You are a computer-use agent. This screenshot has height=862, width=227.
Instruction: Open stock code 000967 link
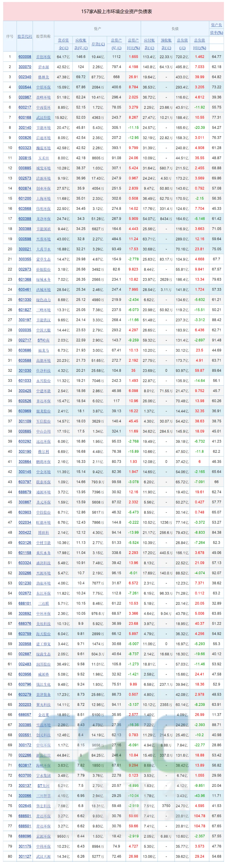(25, 97)
